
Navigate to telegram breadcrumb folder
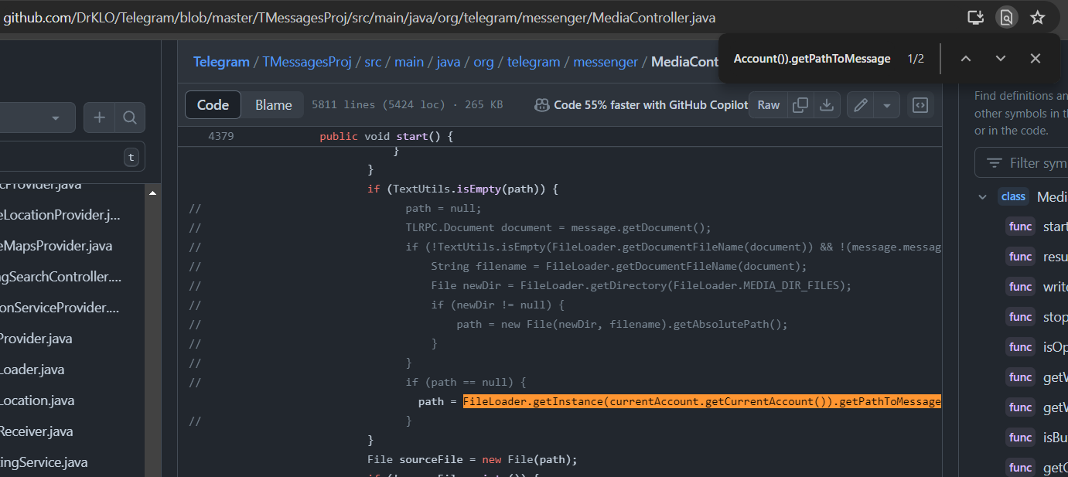534,62
